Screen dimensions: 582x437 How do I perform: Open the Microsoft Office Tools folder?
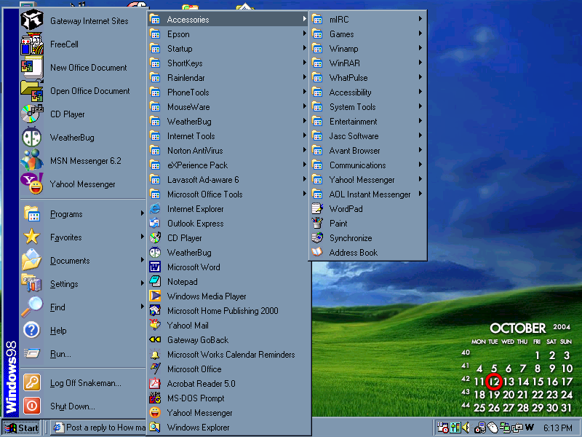click(228, 194)
